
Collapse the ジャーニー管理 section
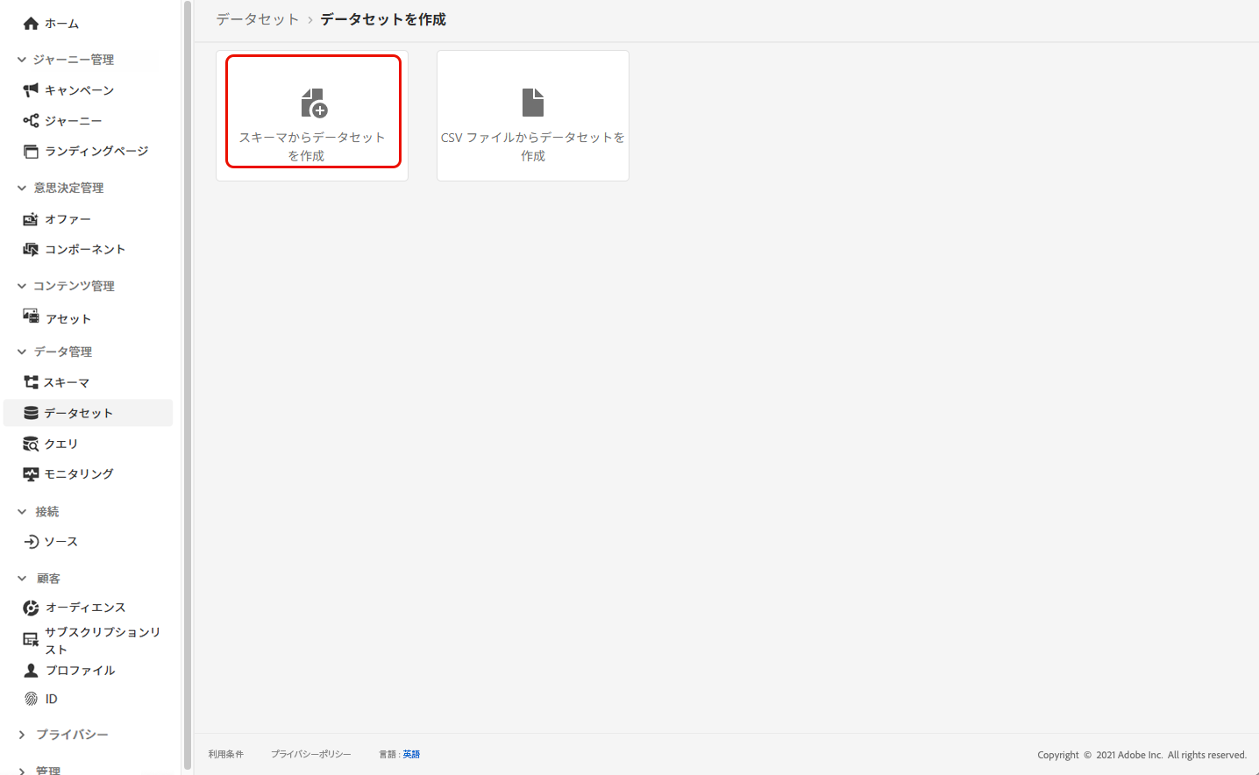(x=22, y=60)
